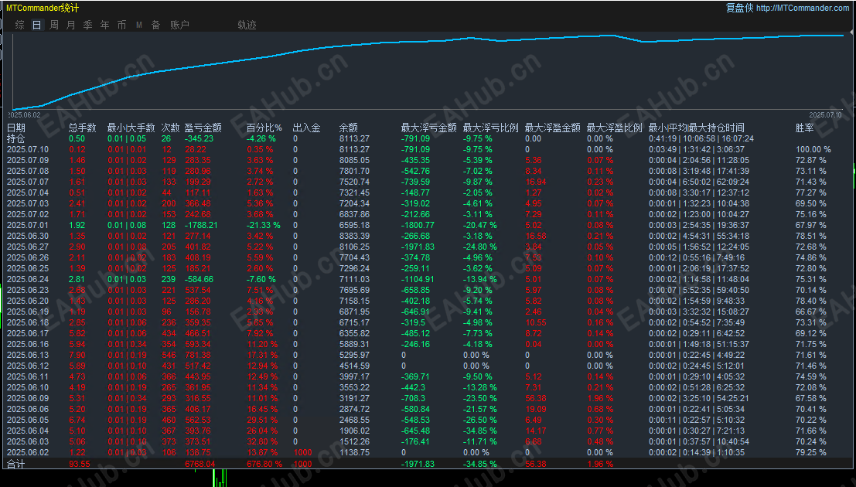Click the 0:00:04 | 6:50:02 | 62:09:24 holding time
Viewport: 856px width, 487px height.
pos(699,182)
